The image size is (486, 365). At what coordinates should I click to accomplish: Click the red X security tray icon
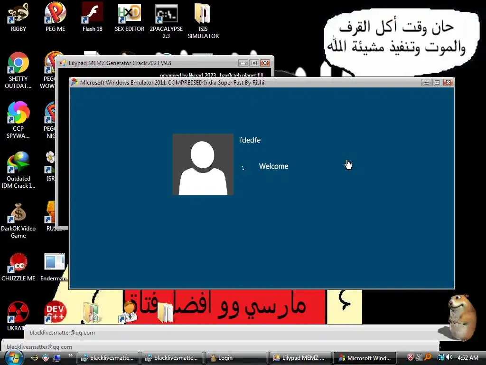point(411,357)
